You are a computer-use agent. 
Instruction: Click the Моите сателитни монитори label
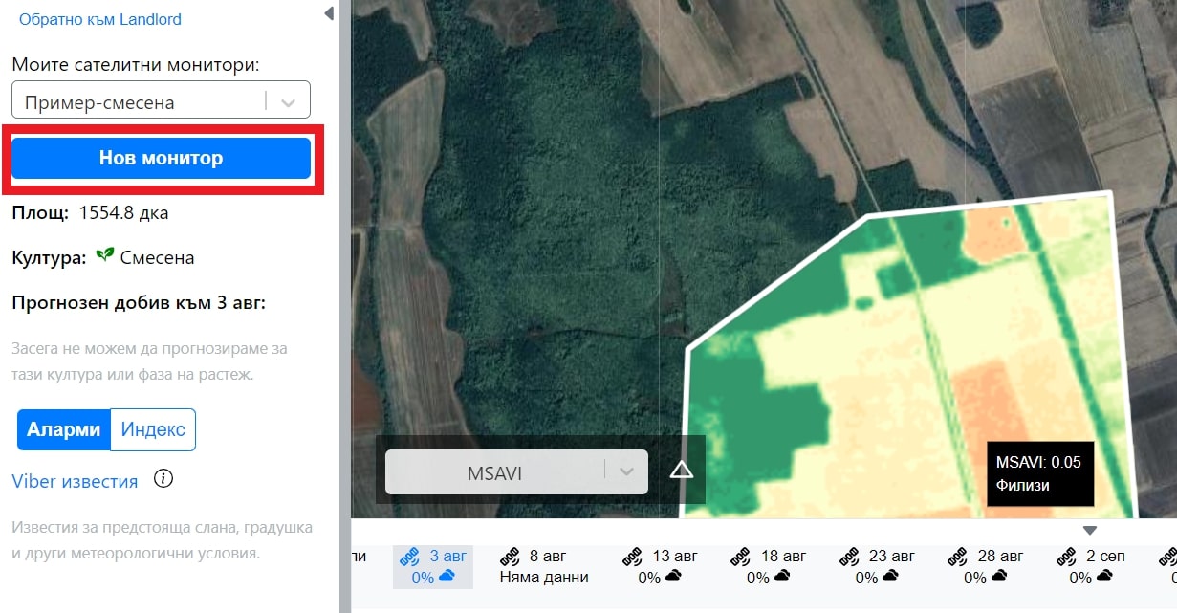point(136,65)
